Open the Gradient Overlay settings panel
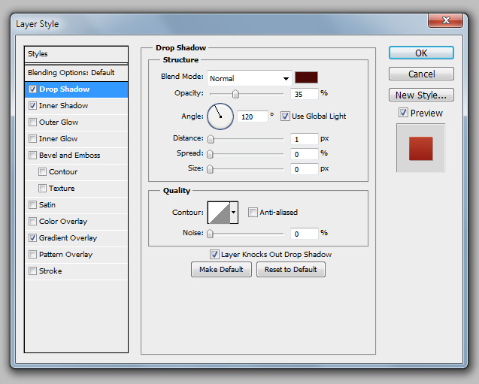The height and width of the screenshot is (384, 479). pyautogui.click(x=68, y=237)
